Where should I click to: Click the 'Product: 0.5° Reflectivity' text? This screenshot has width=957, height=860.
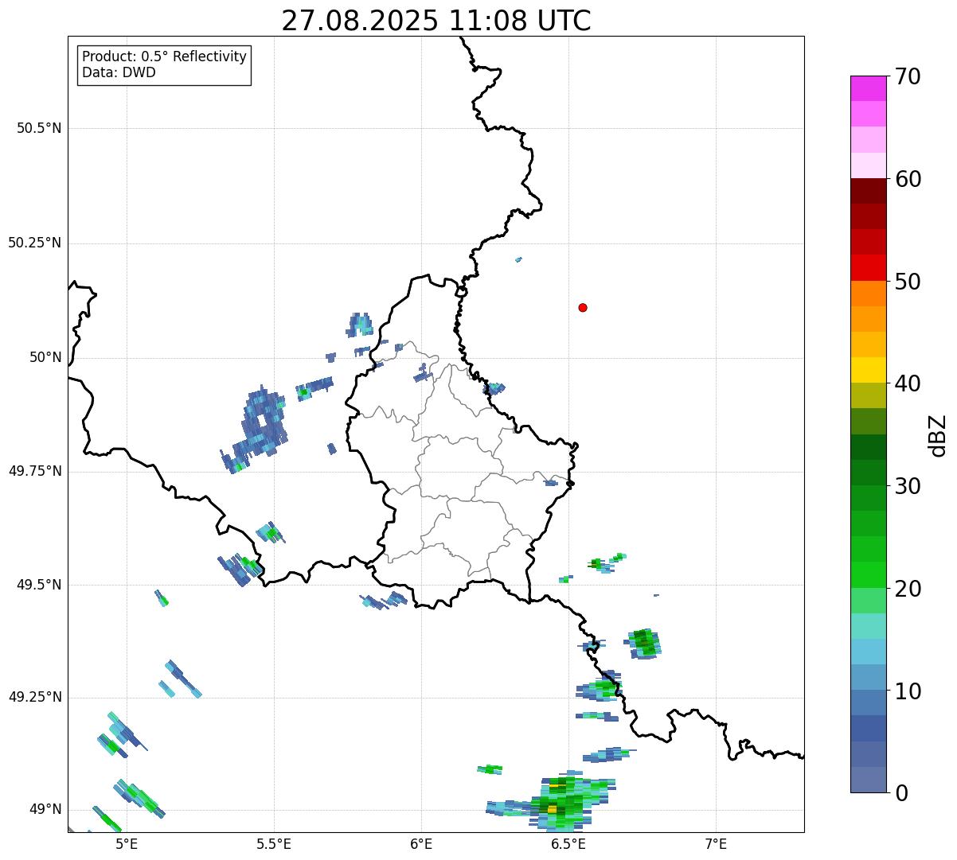coord(165,56)
